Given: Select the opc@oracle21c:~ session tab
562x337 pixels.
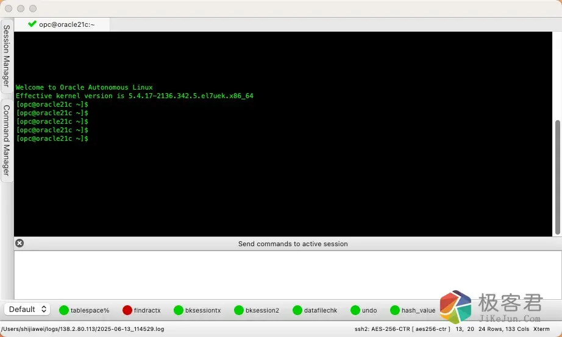Looking at the screenshot, I should click(x=62, y=24).
